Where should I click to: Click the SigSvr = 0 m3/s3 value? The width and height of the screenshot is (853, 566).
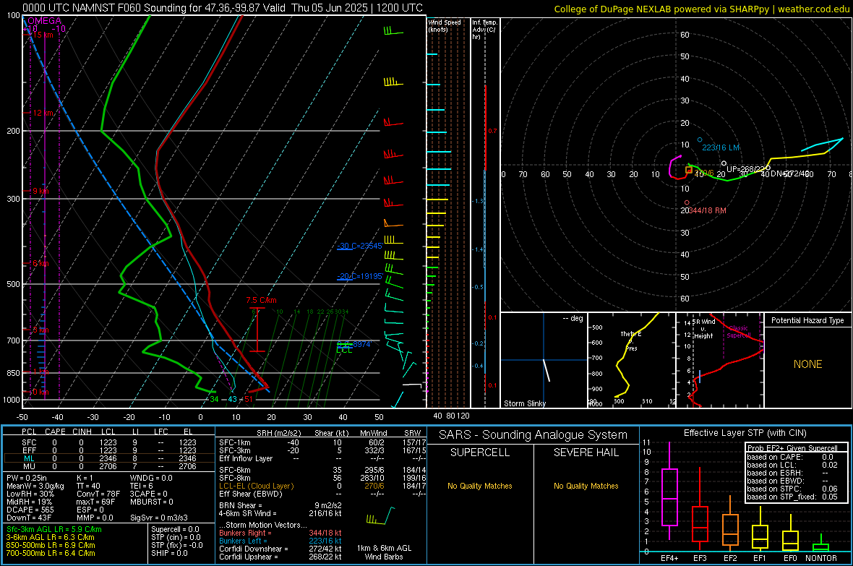pos(159,518)
